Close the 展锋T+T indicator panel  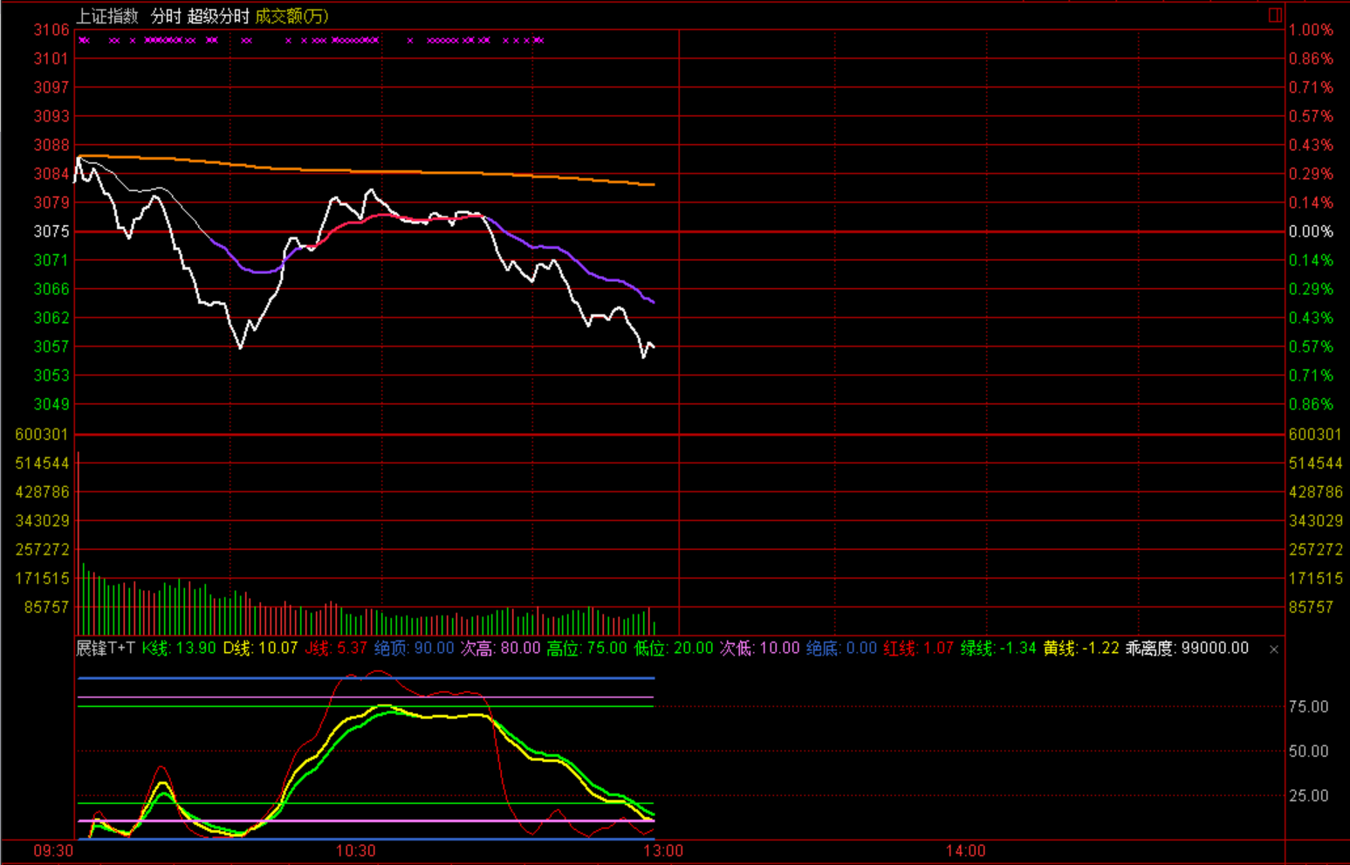coord(1274,649)
